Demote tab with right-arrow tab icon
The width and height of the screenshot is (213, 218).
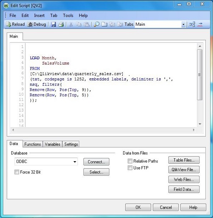pos(120,24)
